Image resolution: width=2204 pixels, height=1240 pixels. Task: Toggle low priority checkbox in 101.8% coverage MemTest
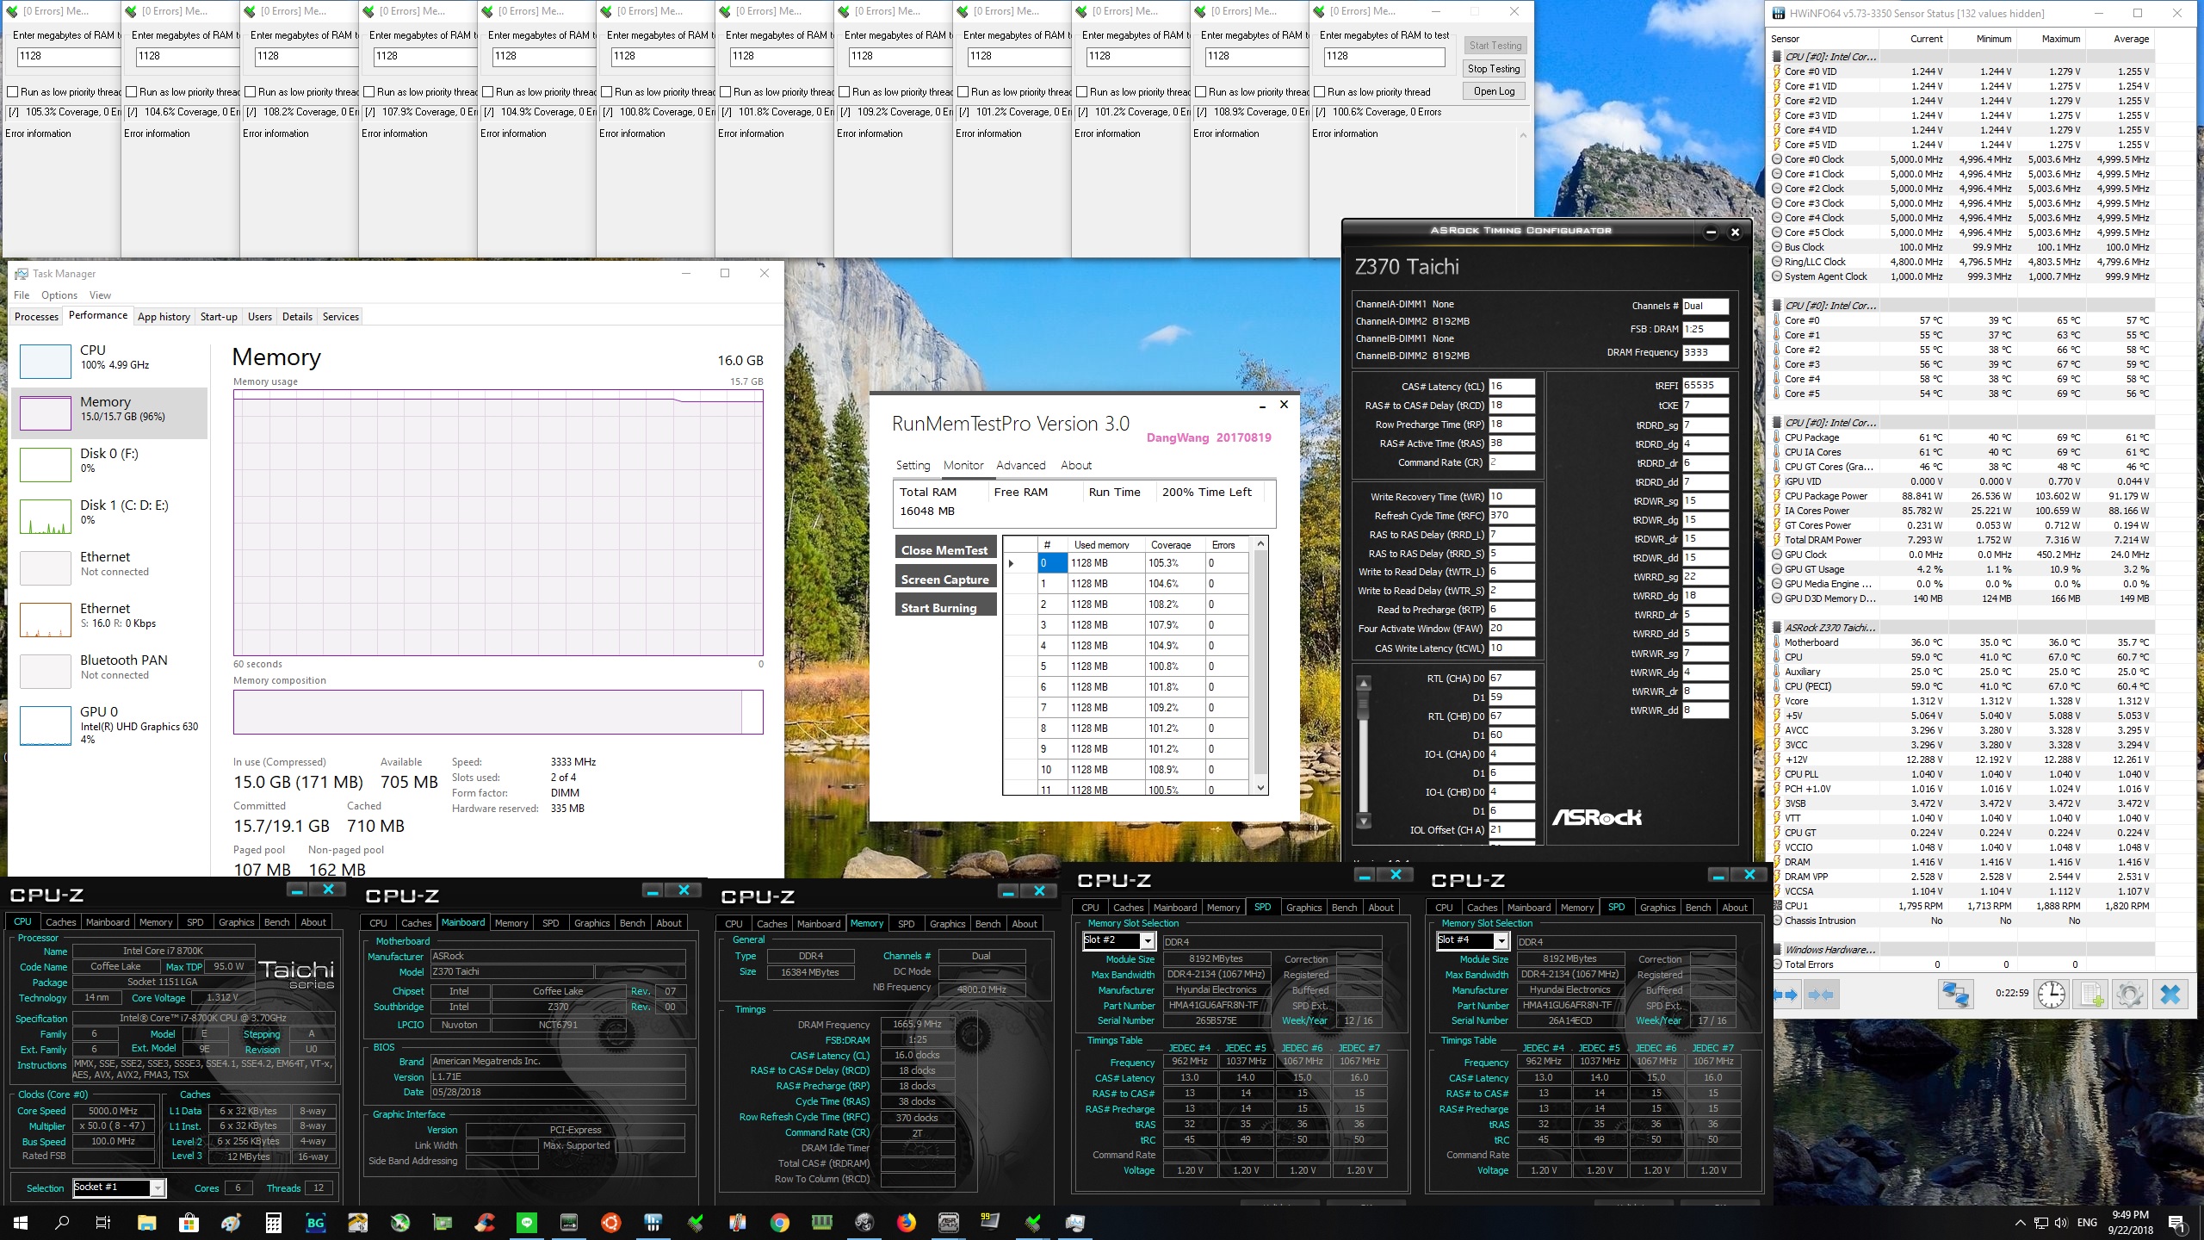[x=726, y=92]
